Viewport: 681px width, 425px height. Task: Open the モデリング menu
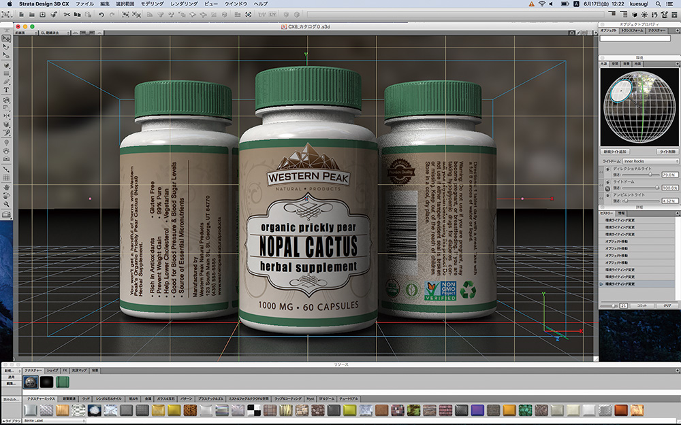[x=153, y=4]
